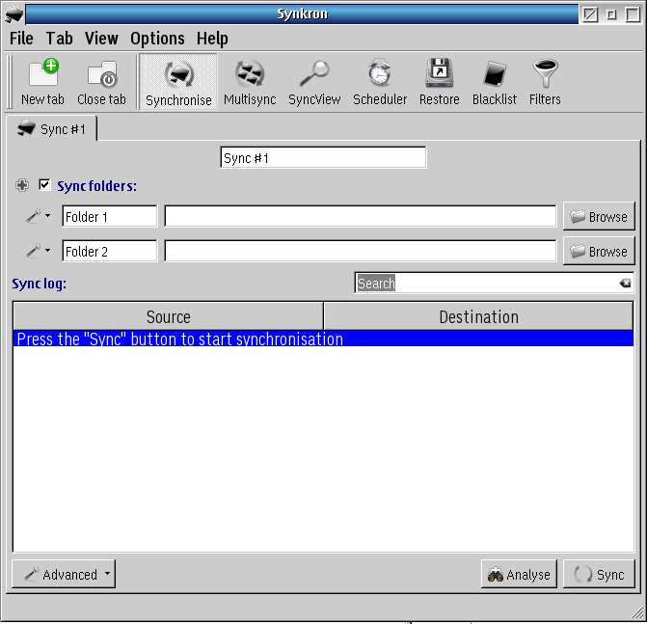Image resolution: width=647 pixels, height=624 pixels.
Task: Open the Tab menu
Action: click(60, 39)
